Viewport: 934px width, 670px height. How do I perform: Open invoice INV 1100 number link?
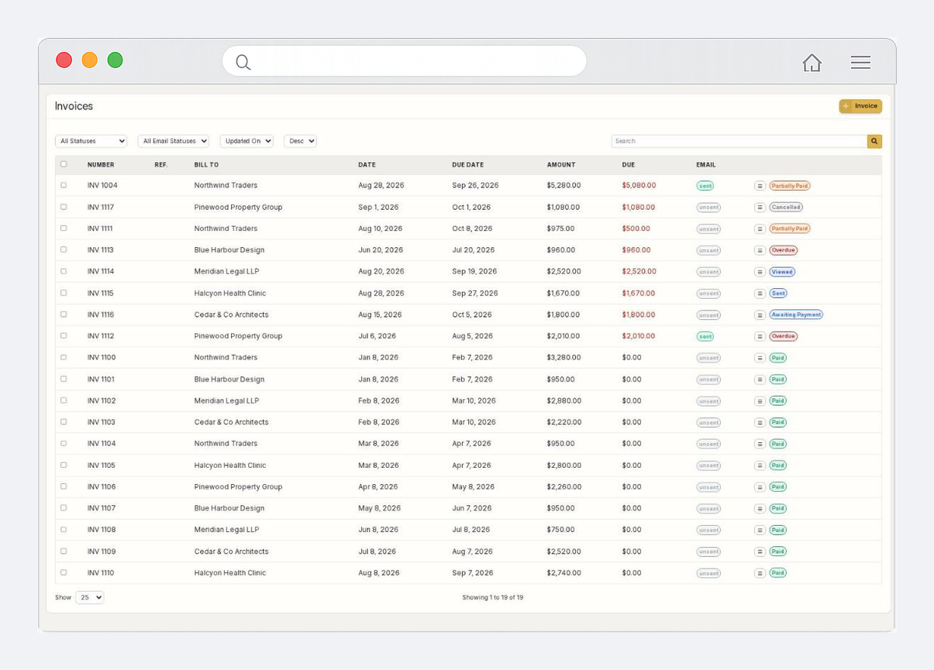pos(102,357)
